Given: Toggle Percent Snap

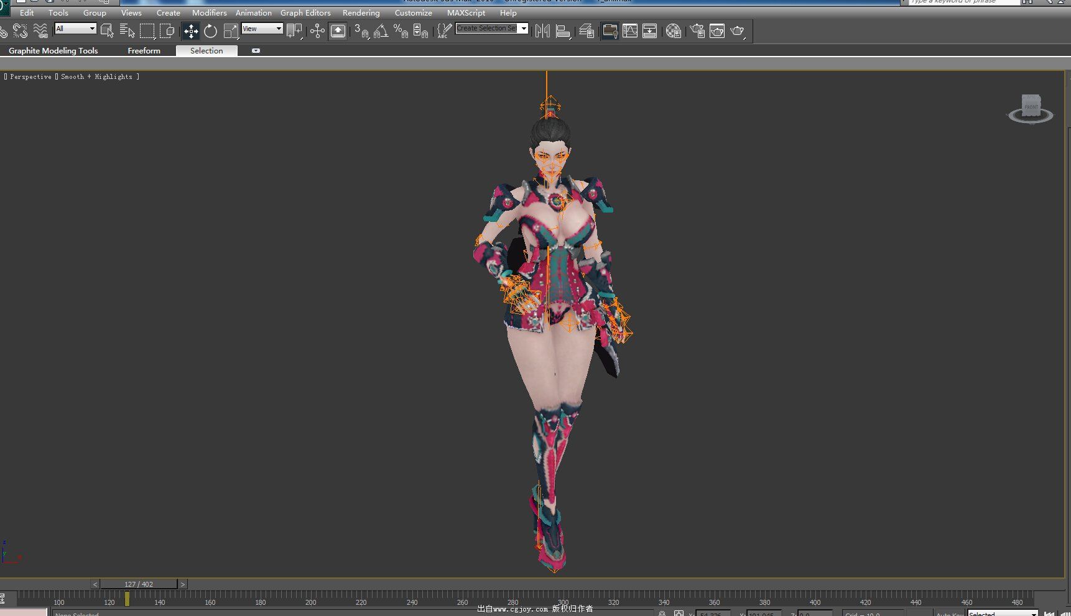Looking at the screenshot, I should (x=401, y=30).
